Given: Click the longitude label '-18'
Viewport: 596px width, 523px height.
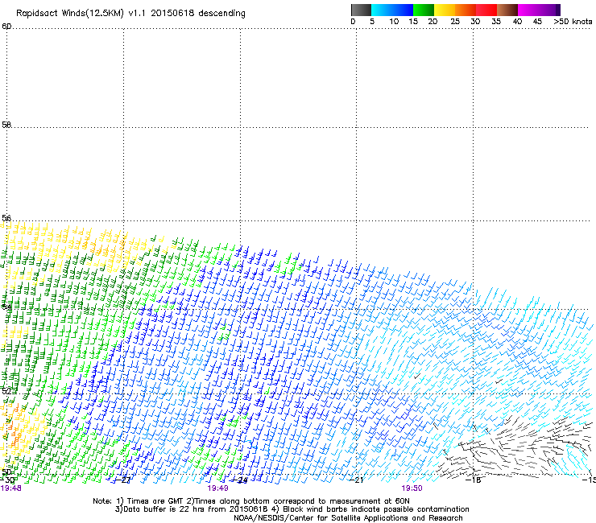Looking at the screenshot, I should click(x=473, y=480).
